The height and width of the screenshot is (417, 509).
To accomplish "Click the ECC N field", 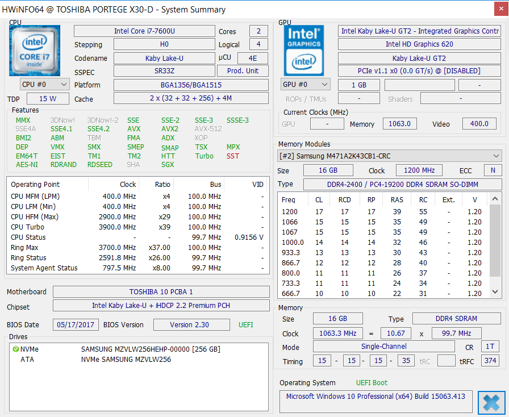I will (493, 170).
